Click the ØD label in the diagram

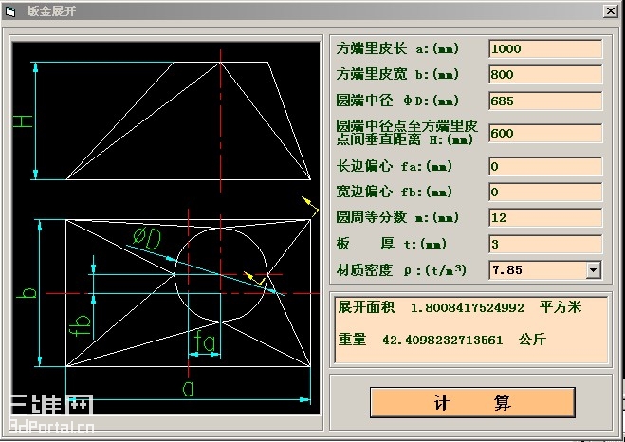coord(147,239)
